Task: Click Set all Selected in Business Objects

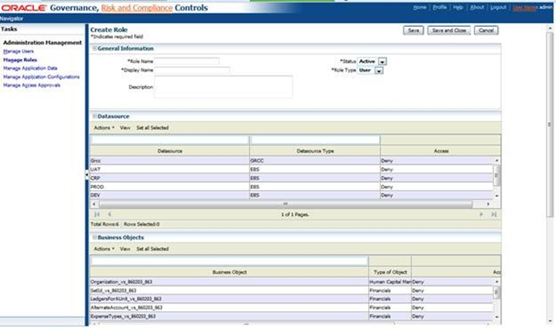Action: click(152, 249)
